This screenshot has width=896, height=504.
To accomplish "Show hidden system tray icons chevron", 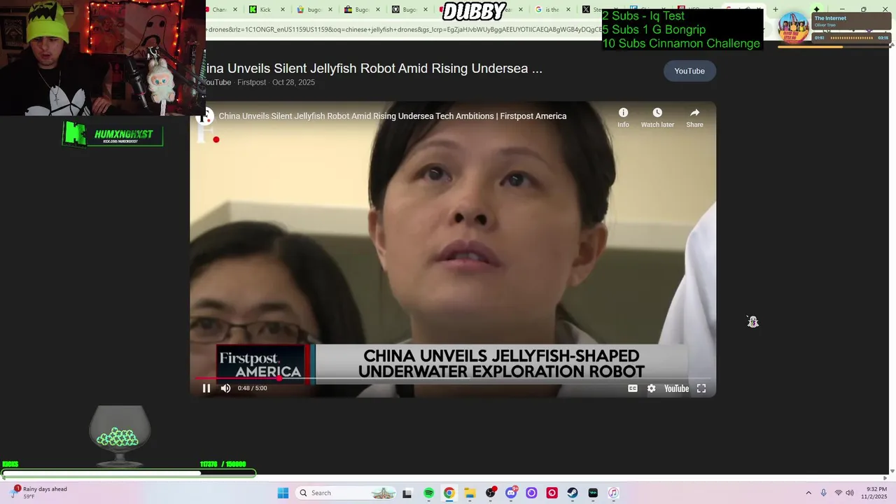I will click(x=808, y=493).
